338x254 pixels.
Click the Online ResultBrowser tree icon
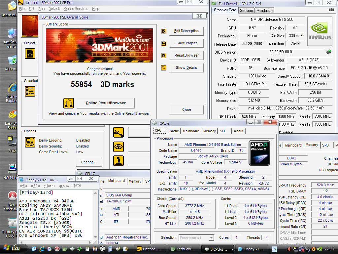(x=69, y=103)
